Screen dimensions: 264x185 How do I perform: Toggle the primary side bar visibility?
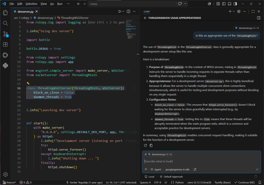tap(224, 4)
